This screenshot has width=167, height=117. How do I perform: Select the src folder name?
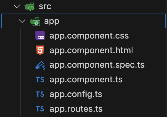pyautogui.click(x=45, y=7)
